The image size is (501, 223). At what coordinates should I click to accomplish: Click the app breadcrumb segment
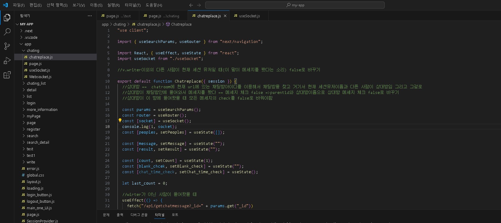click(x=105, y=24)
